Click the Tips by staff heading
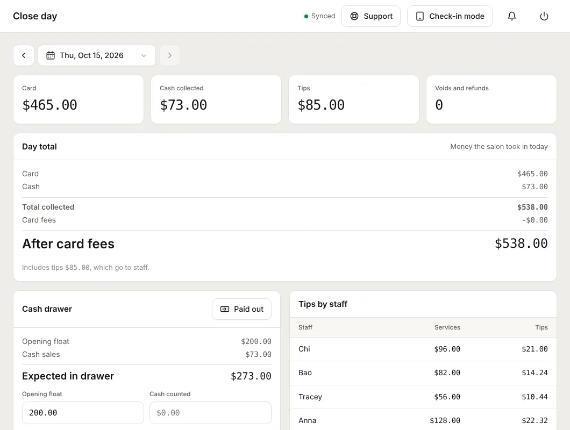The image size is (570, 430). tap(323, 304)
